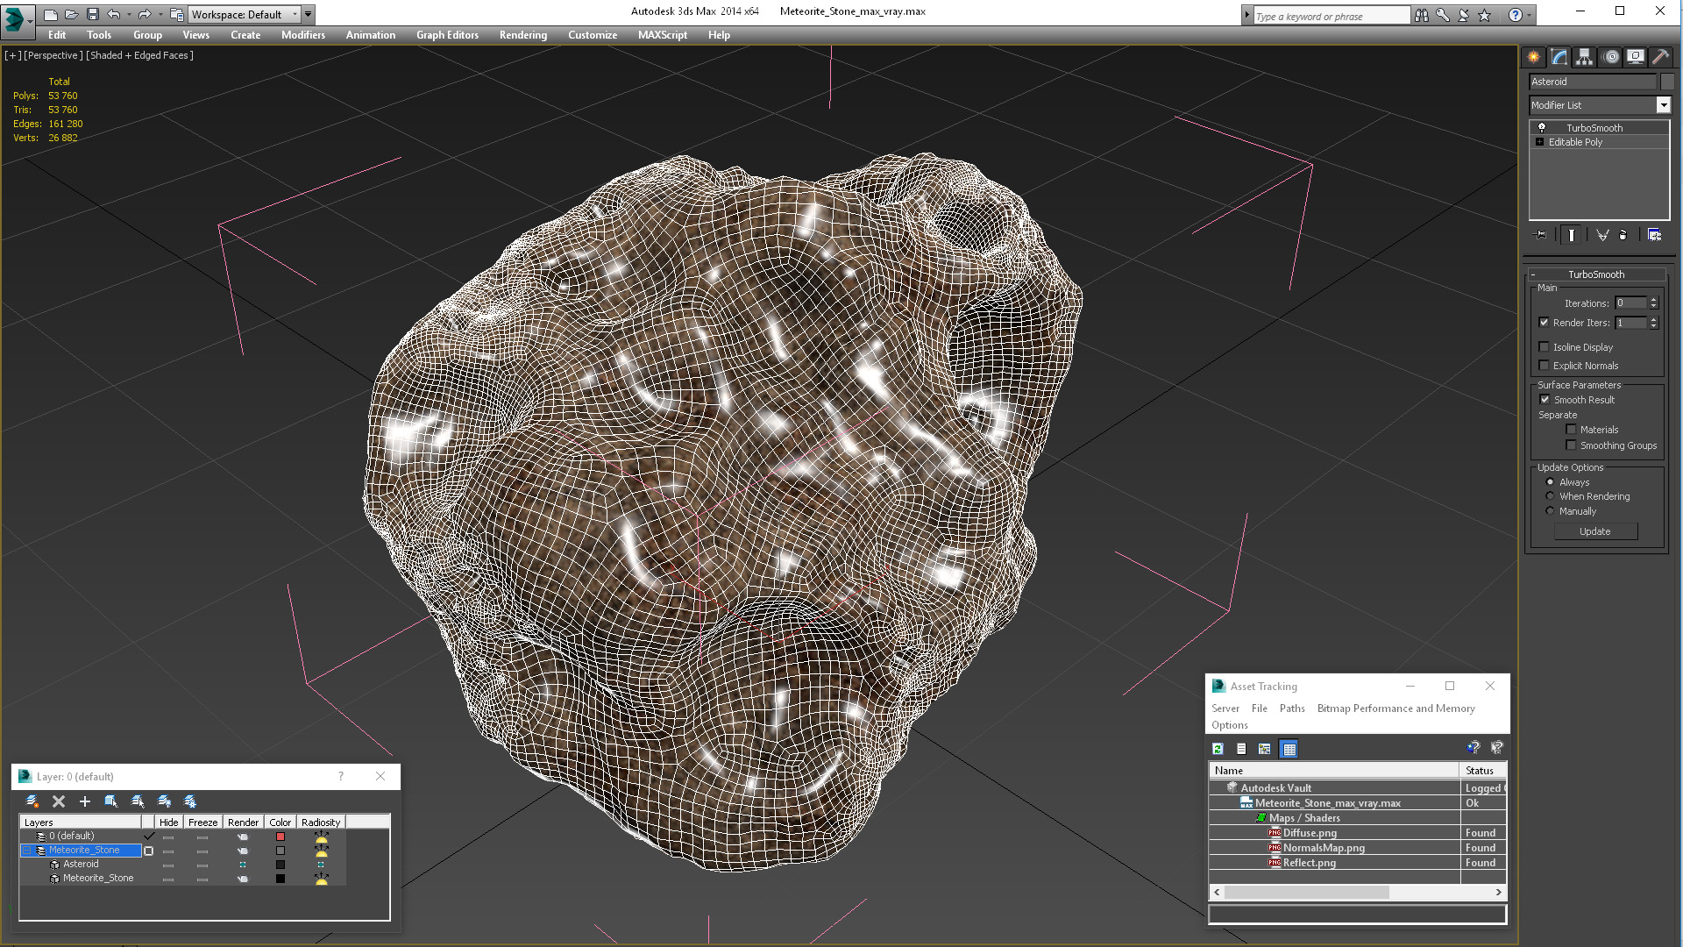Click the Update button
Image resolution: width=1683 pixels, height=947 pixels.
tap(1594, 531)
